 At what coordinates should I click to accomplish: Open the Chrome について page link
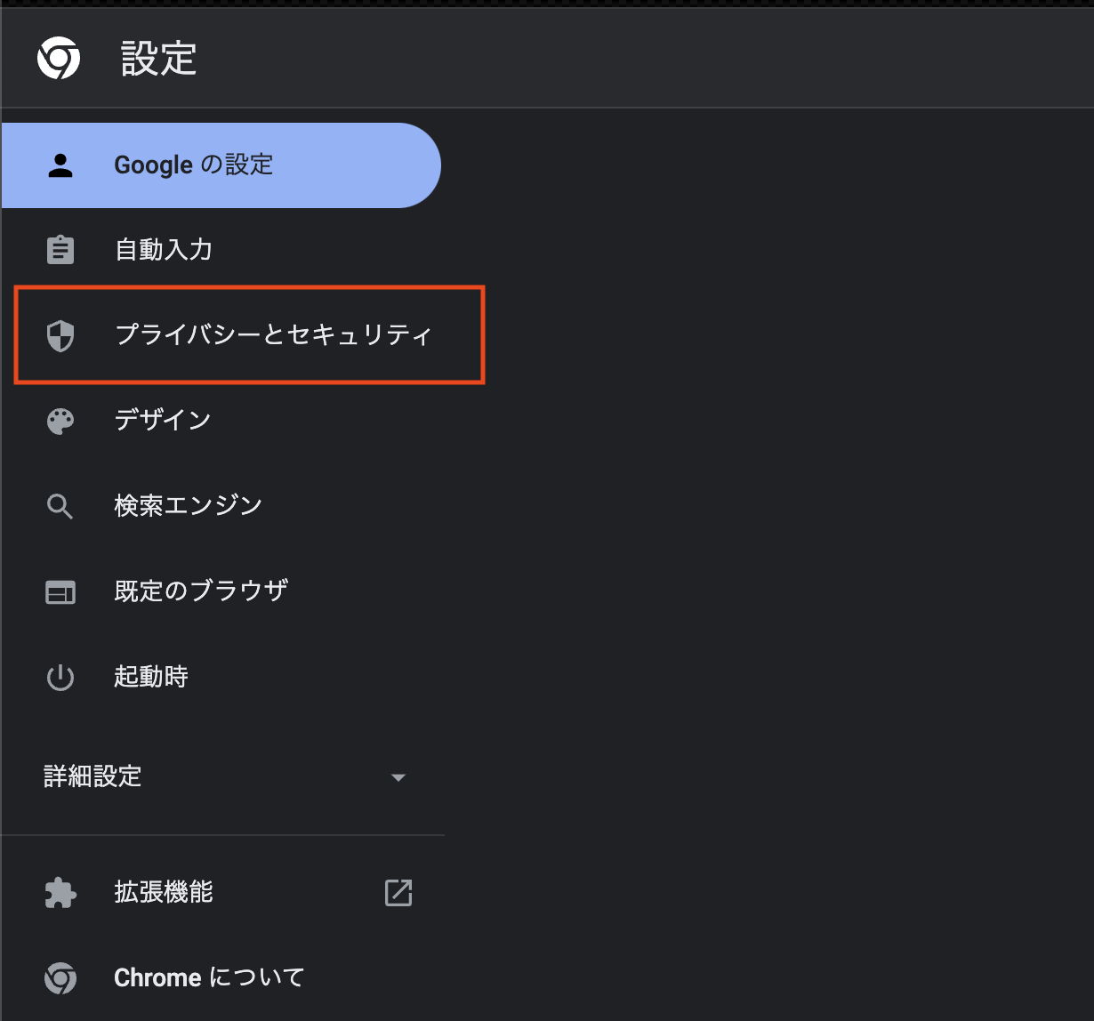pos(209,977)
